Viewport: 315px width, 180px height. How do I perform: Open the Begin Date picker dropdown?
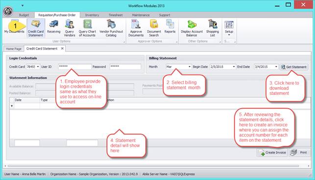[234, 67]
